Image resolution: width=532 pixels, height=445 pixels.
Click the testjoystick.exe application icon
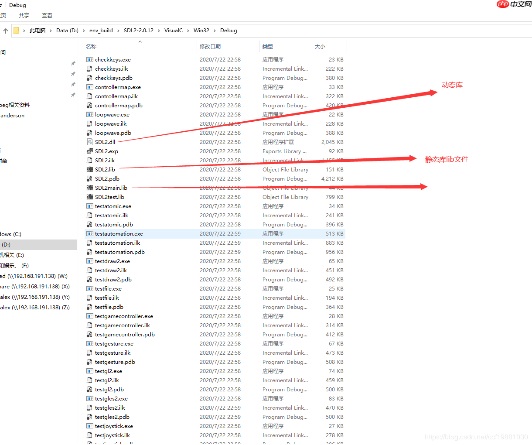pyautogui.click(x=89, y=426)
